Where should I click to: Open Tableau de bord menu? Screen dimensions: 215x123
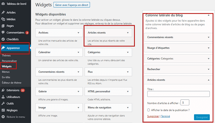pos(16,4)
